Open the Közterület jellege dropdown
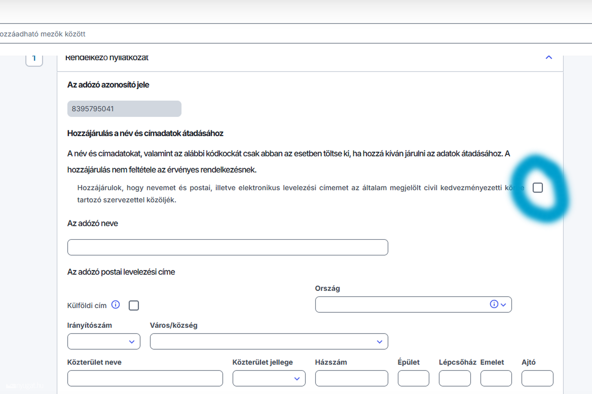Image resolution: width=592 pixels, height=394 pixels. [x=269, y=378]
